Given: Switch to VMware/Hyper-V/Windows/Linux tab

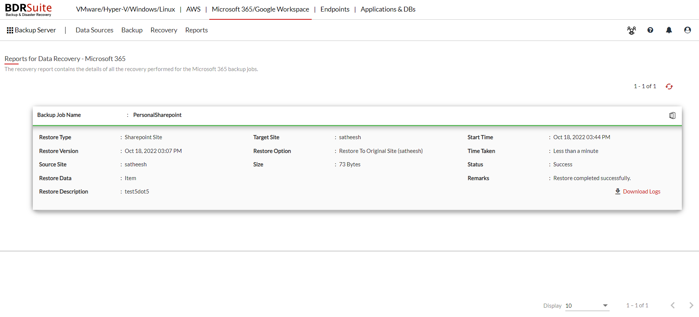Looking at the screenshot, I should [125, 9].
